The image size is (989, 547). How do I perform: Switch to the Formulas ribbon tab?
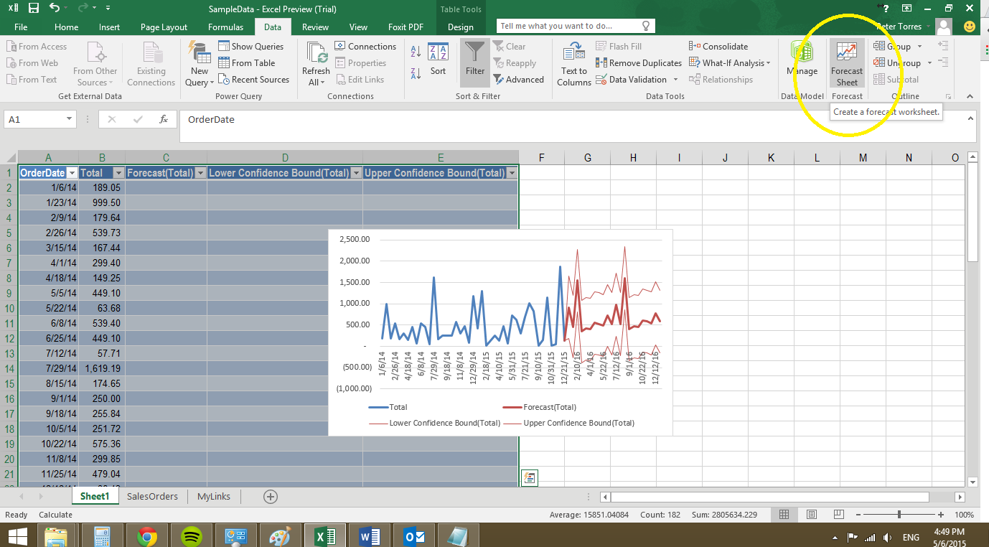tap(225, 26)
